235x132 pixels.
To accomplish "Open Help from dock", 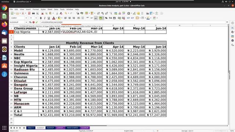I will pyautogui.click(x=4, y=74).
